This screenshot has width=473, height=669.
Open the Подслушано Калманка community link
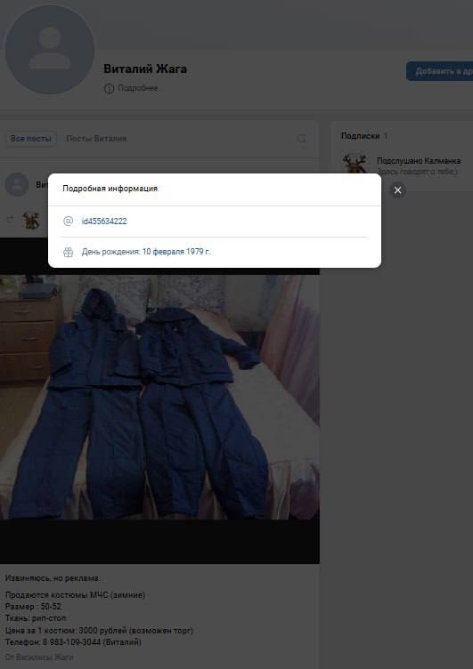click(x=419, y=161)
